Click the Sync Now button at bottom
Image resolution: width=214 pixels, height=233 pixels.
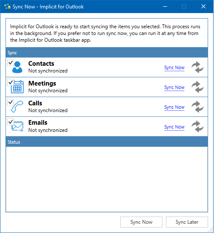point(141,222)
